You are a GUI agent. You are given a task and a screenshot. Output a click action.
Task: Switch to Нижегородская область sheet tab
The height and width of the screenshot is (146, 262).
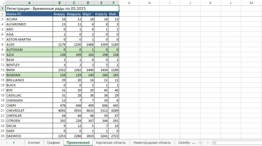pos(152,143)
